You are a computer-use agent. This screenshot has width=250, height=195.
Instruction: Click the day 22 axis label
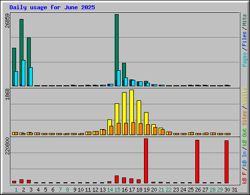point(168,190)
